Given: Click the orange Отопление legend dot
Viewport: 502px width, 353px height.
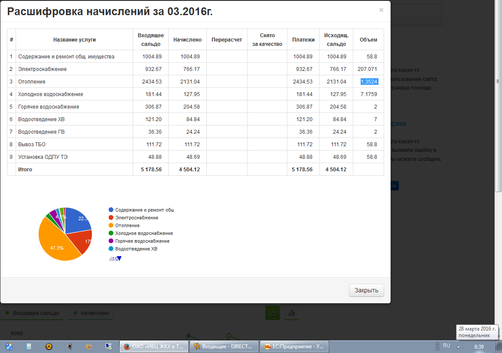Looking at the screenshot, I should pos(111,225).
